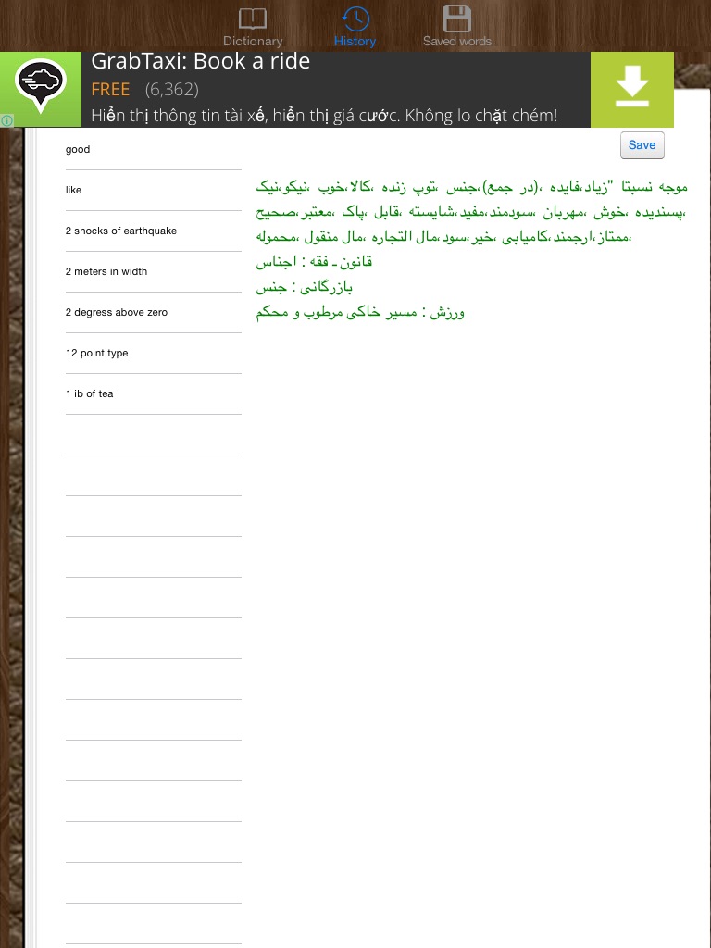Click the ad info indicator icon

(x=6, y=121)
